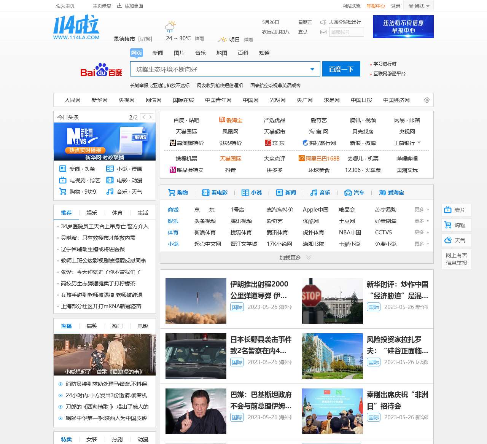Open 唯品会特卖 icon link
Image resolution: width=487 pixels, height=444 pixels.
[x=186, y=170]
